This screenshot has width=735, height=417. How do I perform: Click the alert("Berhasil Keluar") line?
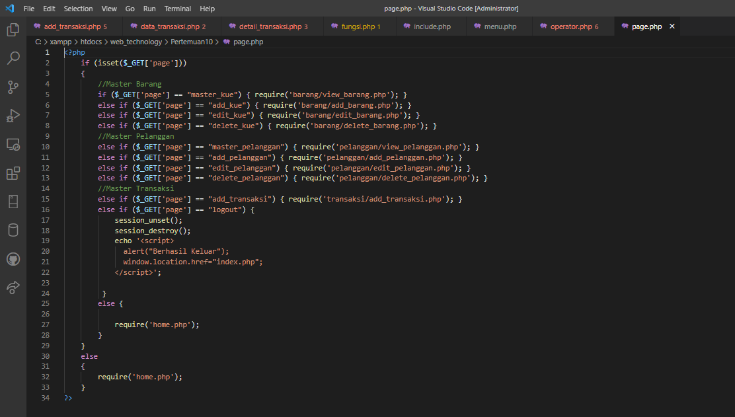pos(176,251)
